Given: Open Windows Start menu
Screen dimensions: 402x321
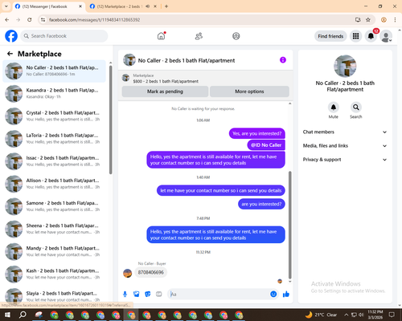Looking at the screenshot, I should (x=7, y=315).
